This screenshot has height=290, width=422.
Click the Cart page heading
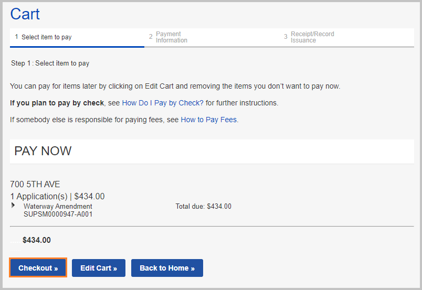pos(25,14)
